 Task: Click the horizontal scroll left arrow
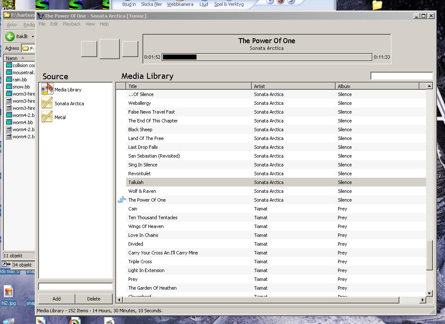[x=119, y=300]
